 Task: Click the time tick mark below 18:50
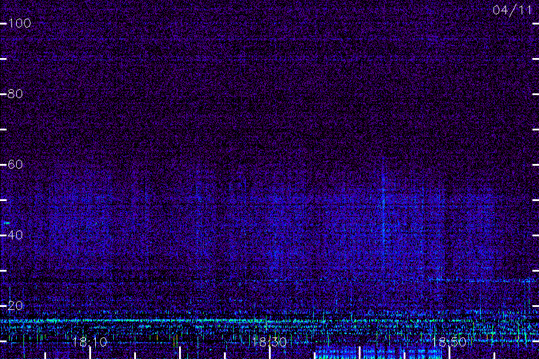pos(450,353)
